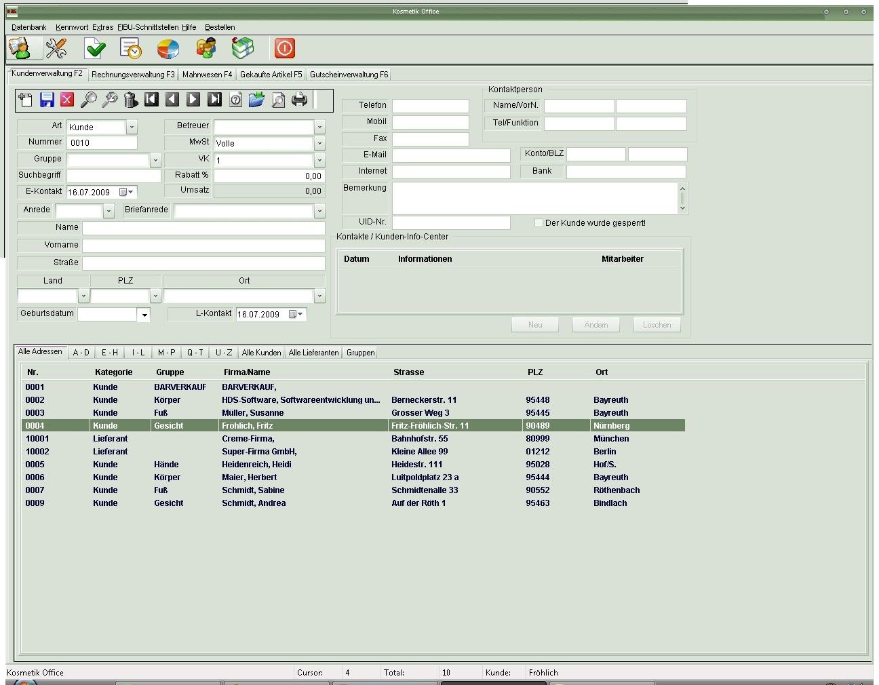The height and width of the screenshot is (685, 879).
Task: Click the printer icon in record toolbar
Action: (x=299, y=100)
